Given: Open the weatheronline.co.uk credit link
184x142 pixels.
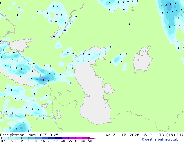Looking at the screenshot, I should (x=159, y=139).
